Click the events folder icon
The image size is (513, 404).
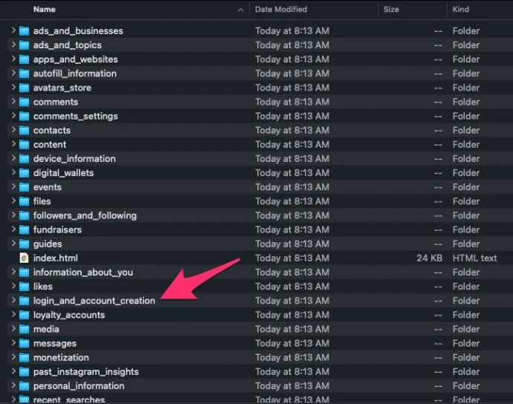(x=25, y=187)
